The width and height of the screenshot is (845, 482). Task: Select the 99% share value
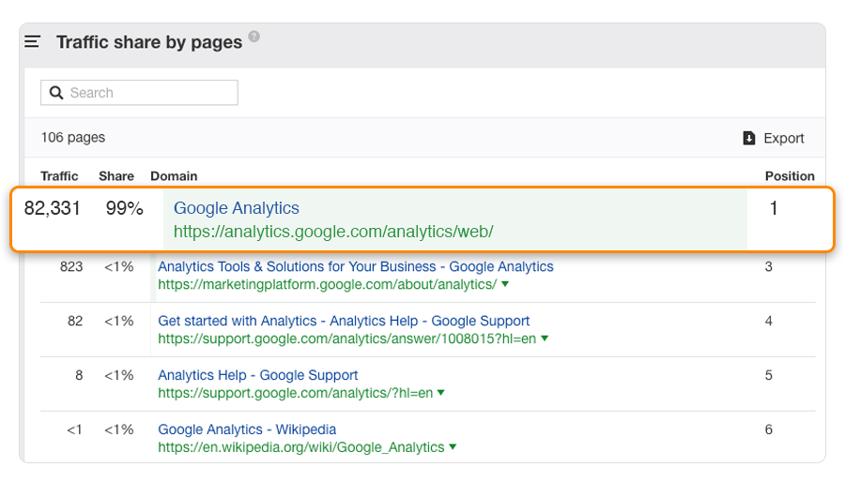(125, 208)
